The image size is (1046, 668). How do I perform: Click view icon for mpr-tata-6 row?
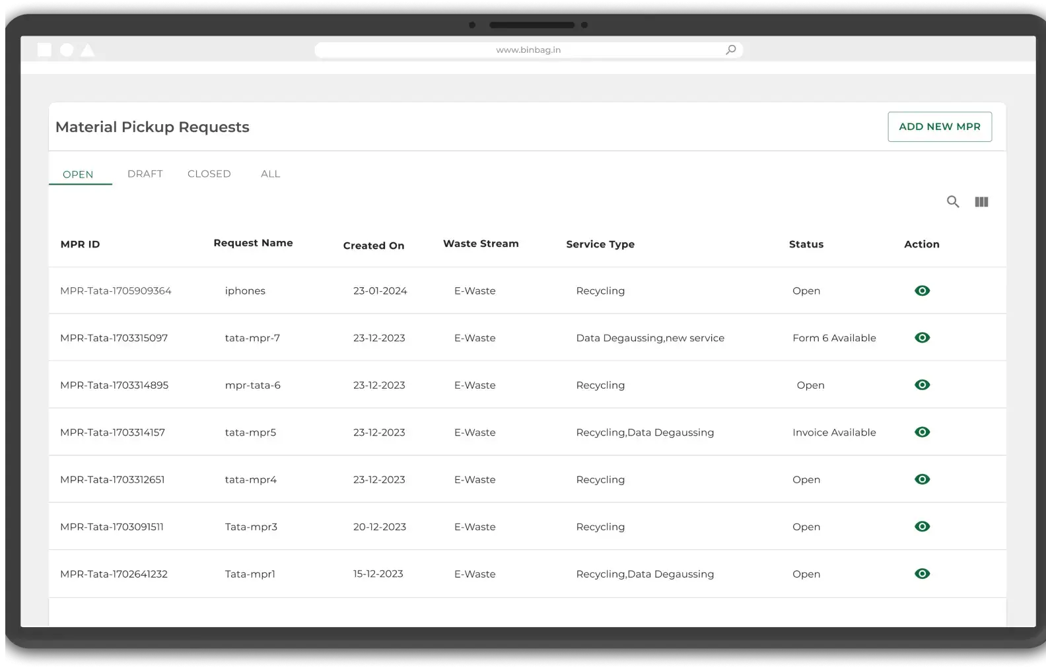pos(922,385)
